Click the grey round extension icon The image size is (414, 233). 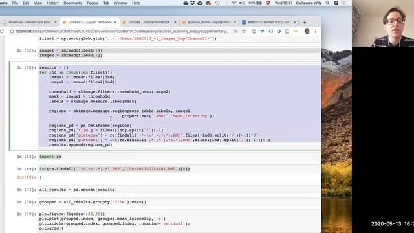coord(254,32)
